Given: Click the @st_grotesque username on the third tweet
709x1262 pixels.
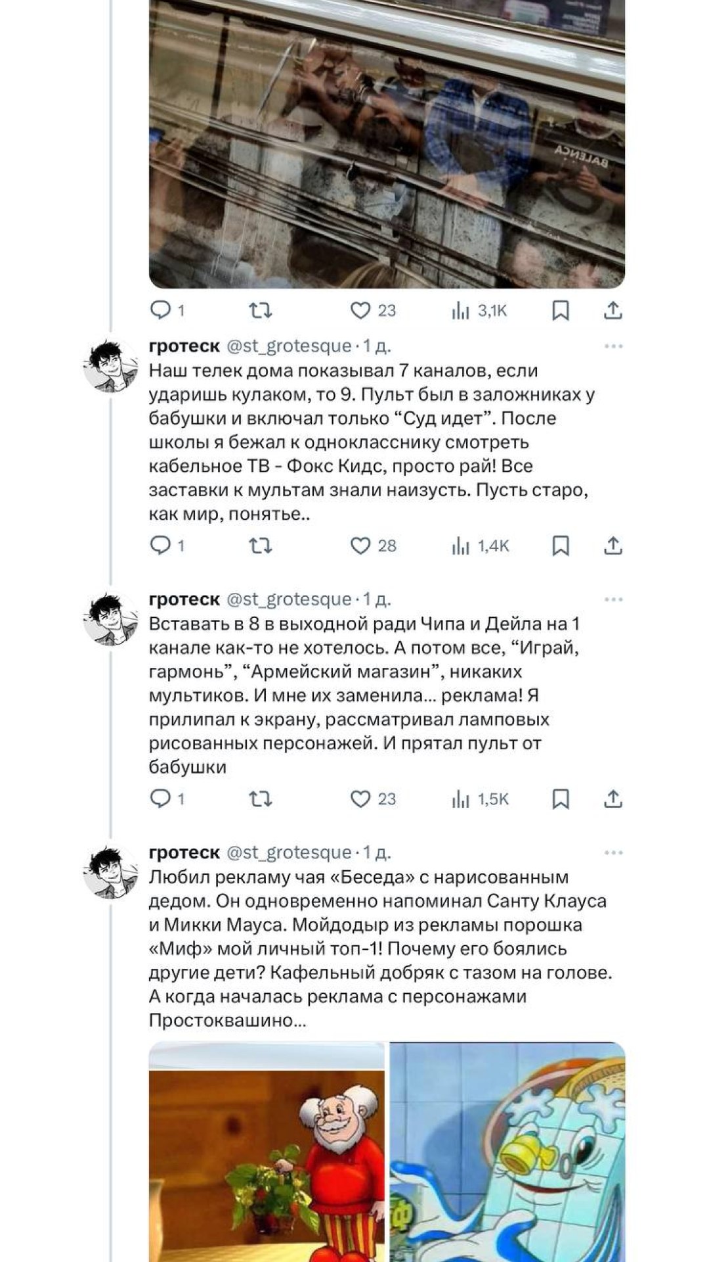Looking at the screenshot, I should coord(289,851).
